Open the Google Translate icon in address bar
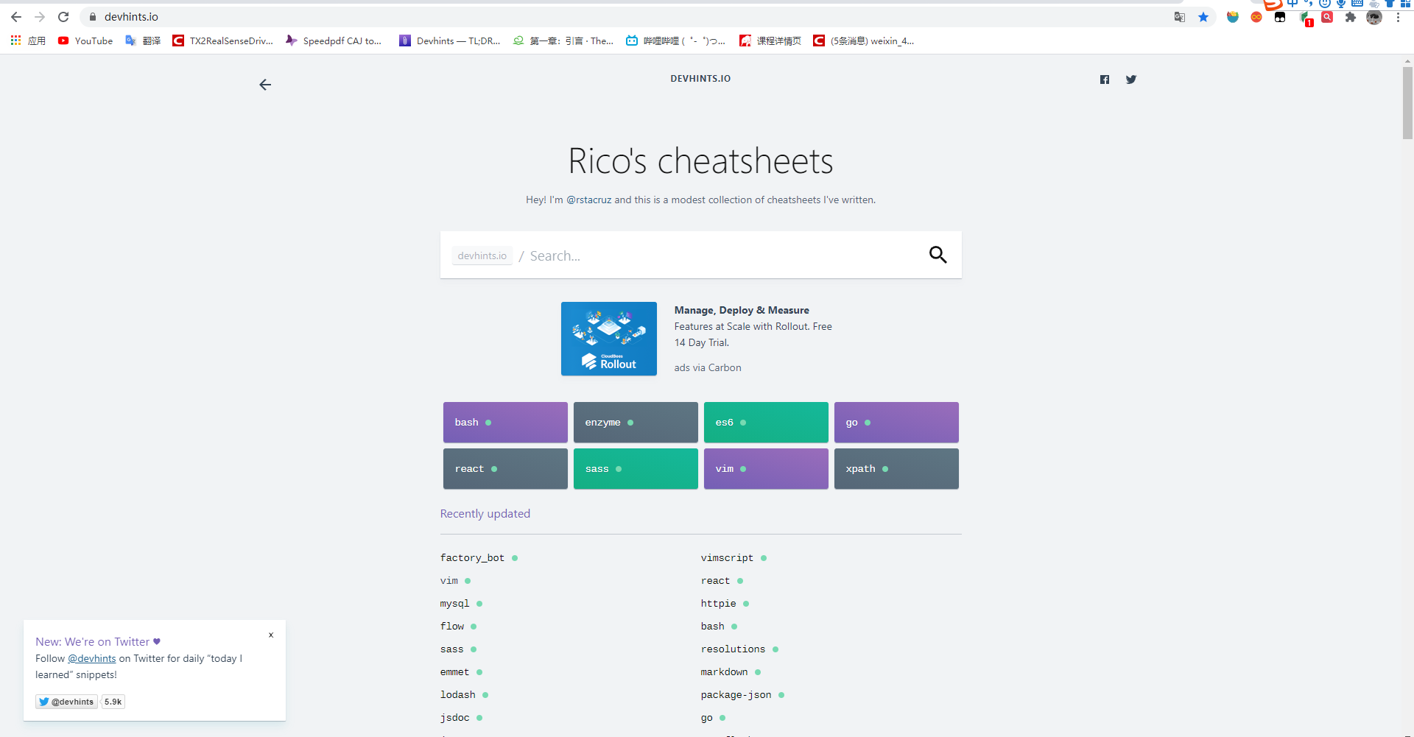This screenshot has width=1414, height=737. click(1180, 17)
